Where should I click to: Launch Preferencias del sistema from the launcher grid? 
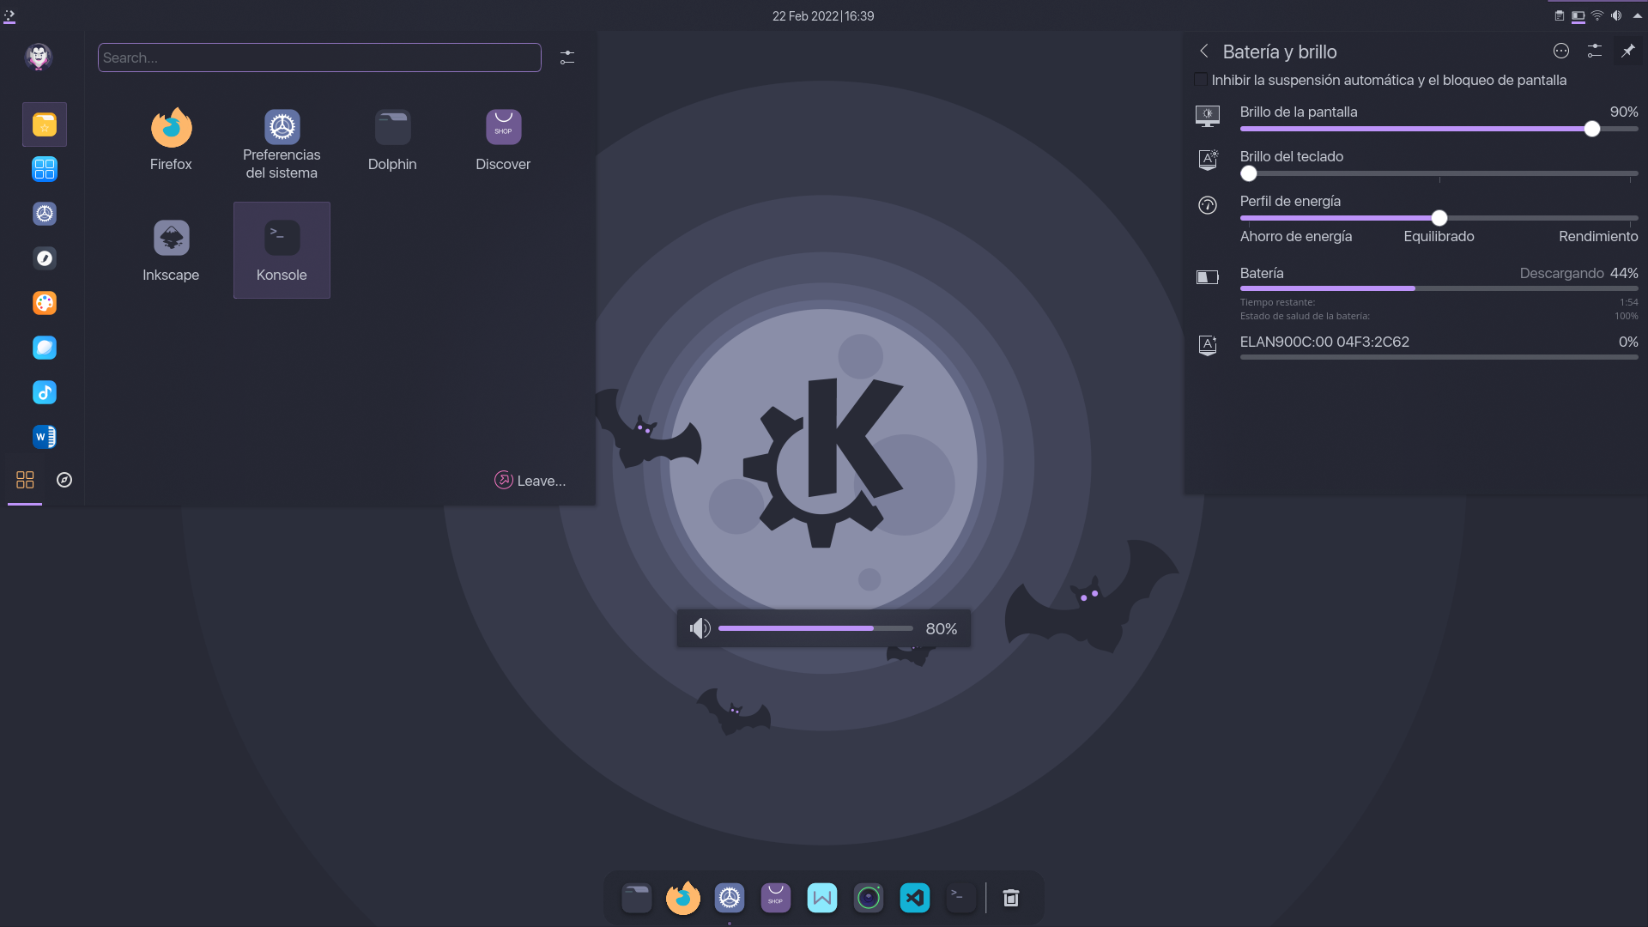(282, 140)
